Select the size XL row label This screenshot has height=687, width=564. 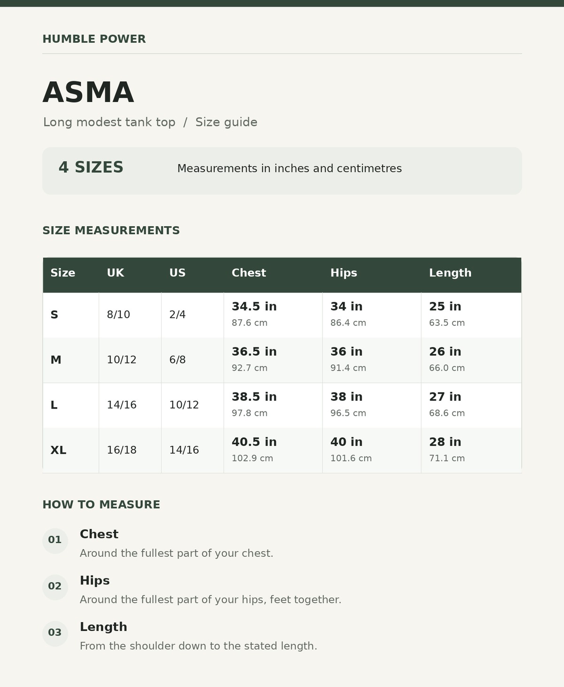click(x=58, y=450)
